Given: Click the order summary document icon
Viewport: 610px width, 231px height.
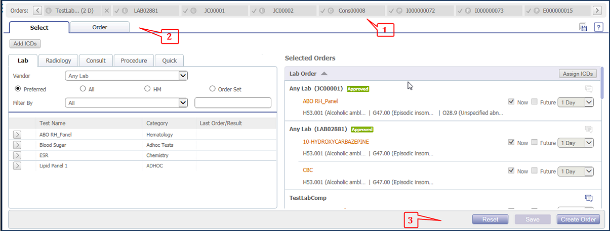Looking at the screenshot, I should pos(583,27).
